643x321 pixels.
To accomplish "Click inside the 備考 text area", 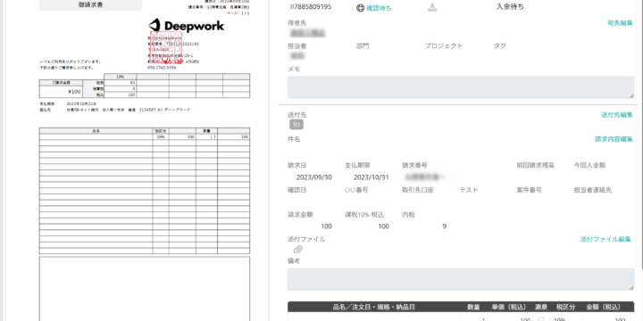I will pos(461,280).
